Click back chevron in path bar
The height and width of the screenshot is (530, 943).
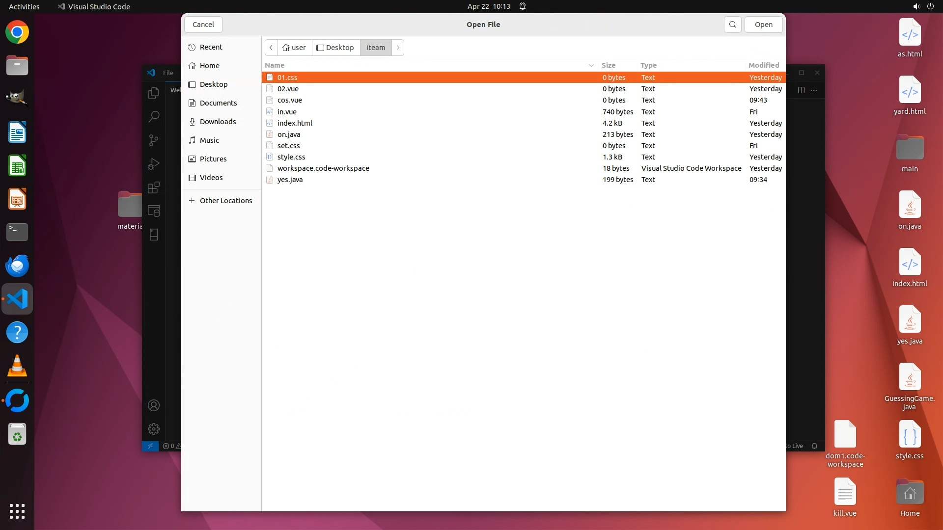click(x=271, y=48)
